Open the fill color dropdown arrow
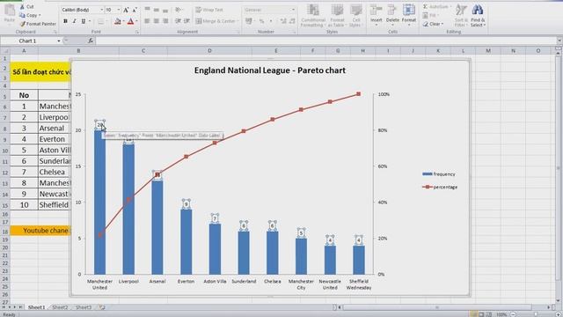Screen dimensions: 563x317 pyautogui.click(x=123, y=21)
